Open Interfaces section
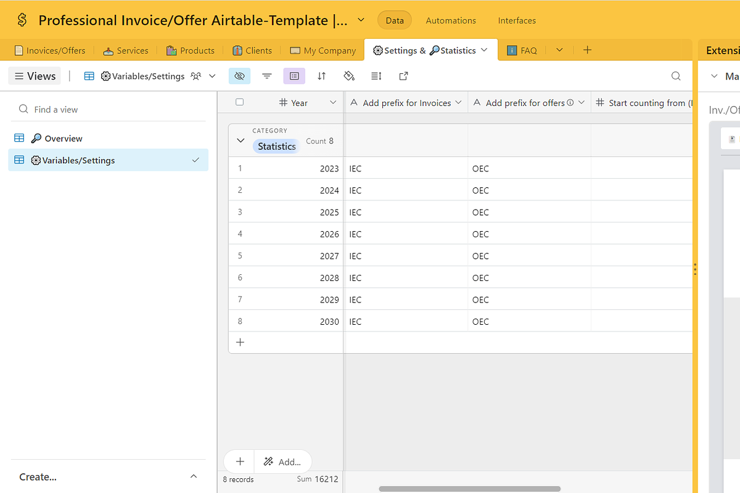The height and width of the screenshot is (493, 740). pos(517,20)
